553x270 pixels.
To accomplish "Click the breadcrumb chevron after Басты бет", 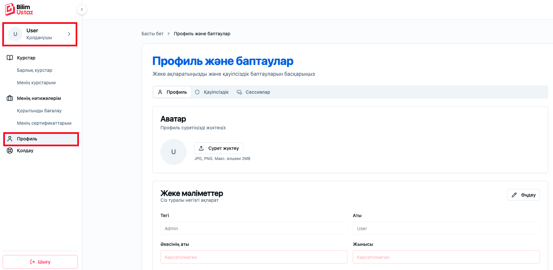I will 169,34.
